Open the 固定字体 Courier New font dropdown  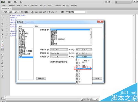click(x=59, y=53)
